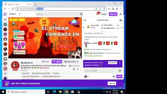Viewport: 167px width, 94px height.
Task: Click the search magnifier button
Action: tap(81, 14)
